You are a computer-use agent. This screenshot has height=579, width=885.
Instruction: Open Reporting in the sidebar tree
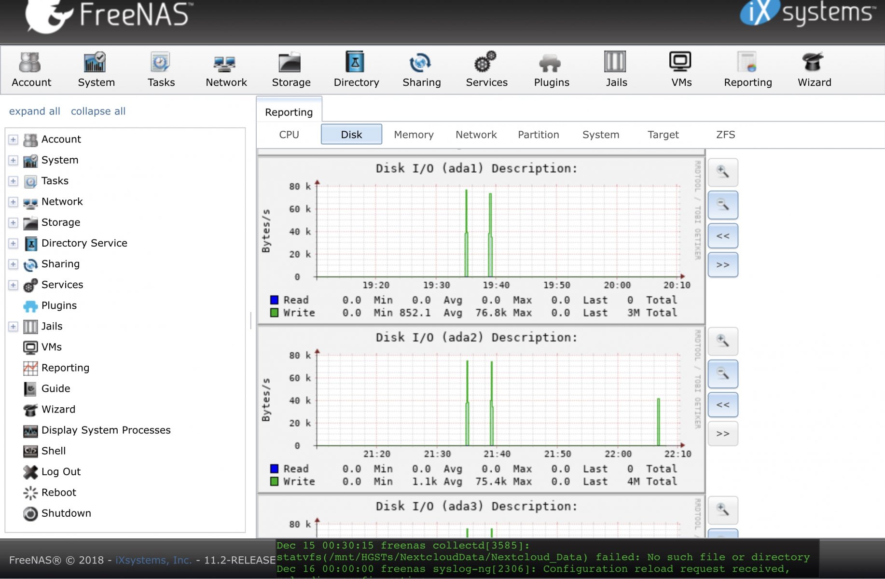pyautogui.click(x=56, y=368)
